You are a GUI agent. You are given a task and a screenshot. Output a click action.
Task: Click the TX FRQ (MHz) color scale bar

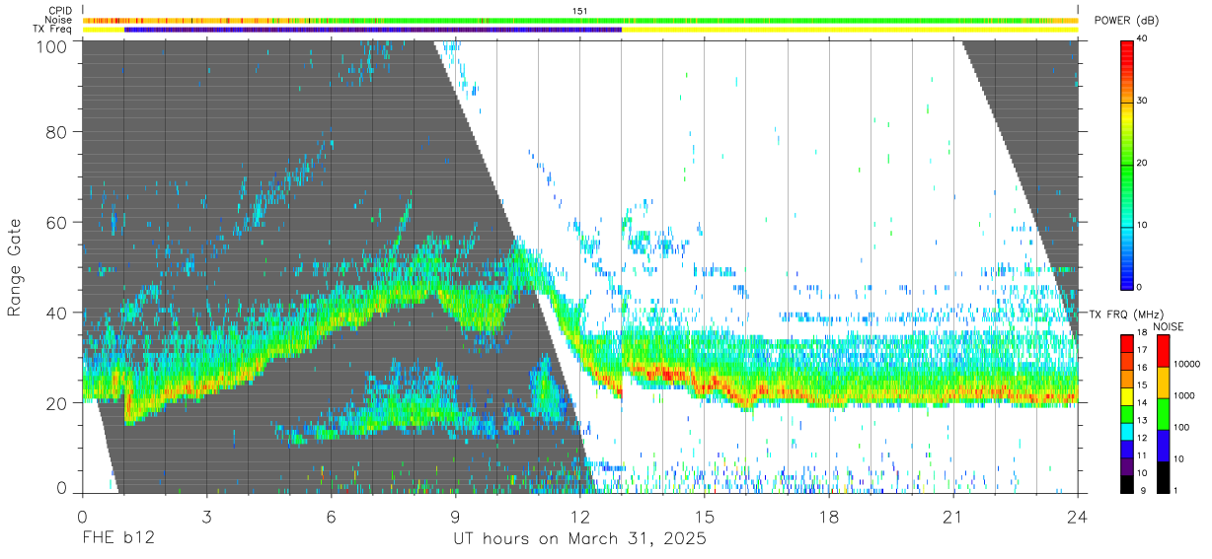click(x=1127, y=412)
